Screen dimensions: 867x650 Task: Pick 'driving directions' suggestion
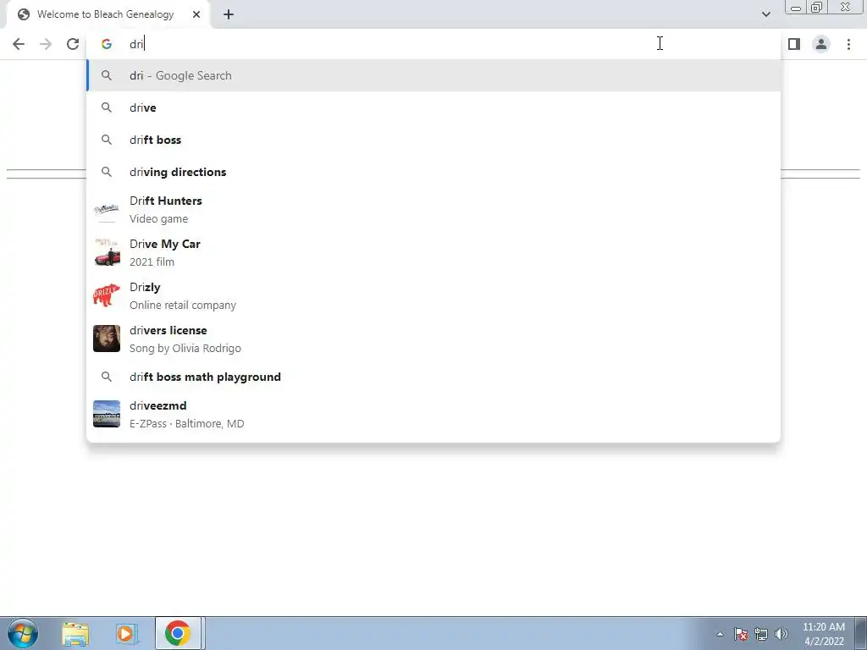pyautogui.click(x=433, y=172)
